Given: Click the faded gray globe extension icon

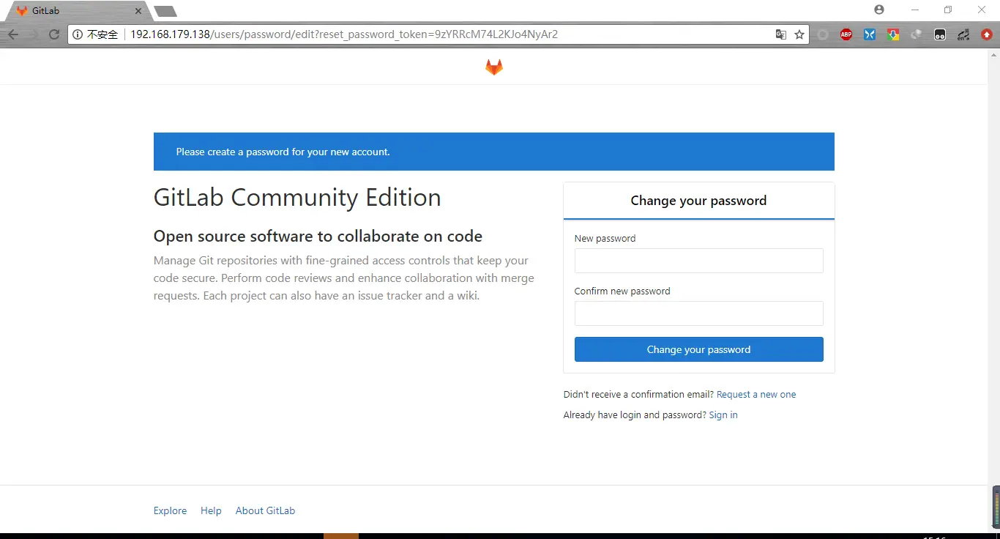Looking at the screenshot, I should [x=917, y=34].
